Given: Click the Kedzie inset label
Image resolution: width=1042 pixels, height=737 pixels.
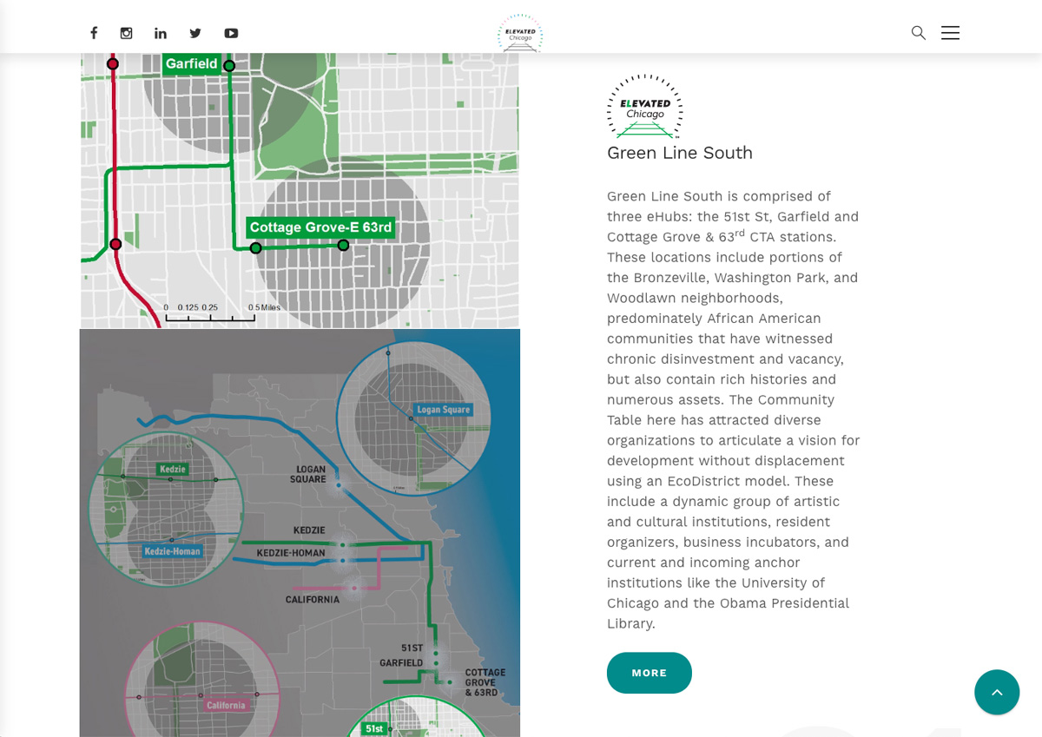Looking at the screenshot, I should (x=173, y=470).
